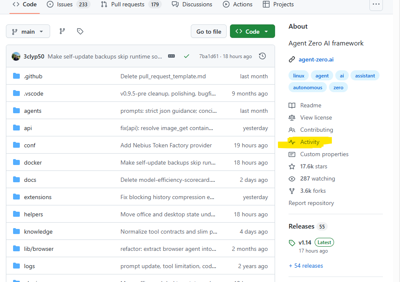Click the watching eye icon

click(292, 179)
